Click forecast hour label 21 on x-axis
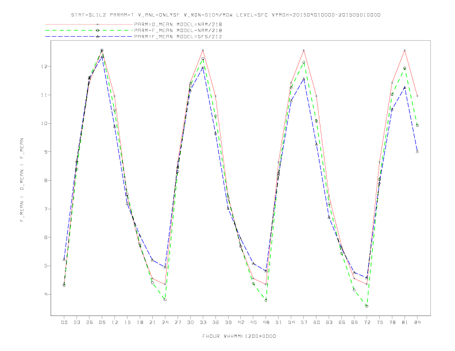This screenshot has height=351, width=455. (152, 322)
